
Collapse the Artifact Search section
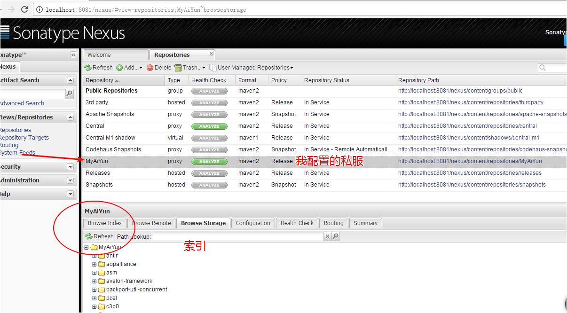(x=71, y=80)
